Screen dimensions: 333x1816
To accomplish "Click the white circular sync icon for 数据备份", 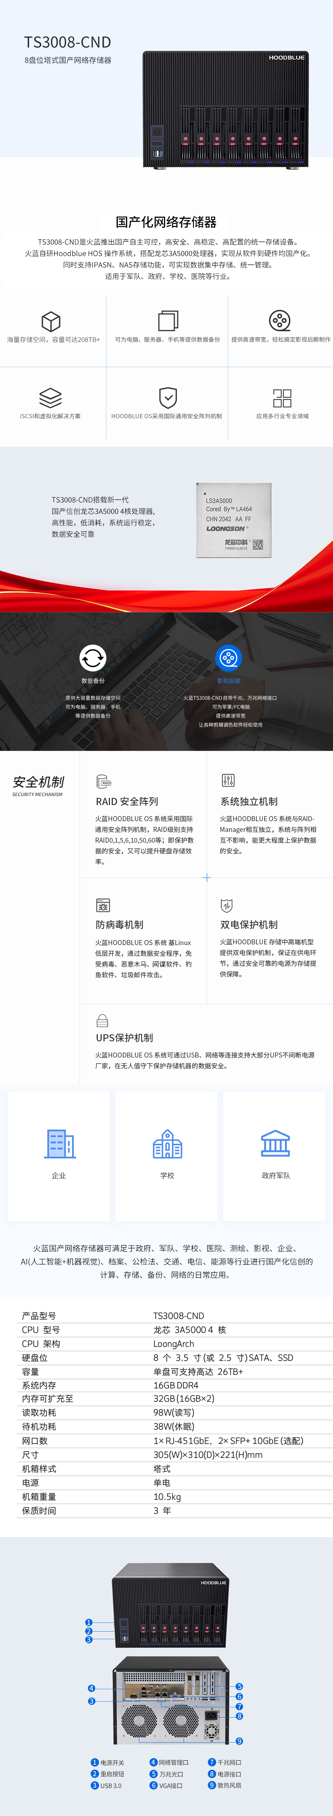I will coord(92,658).
